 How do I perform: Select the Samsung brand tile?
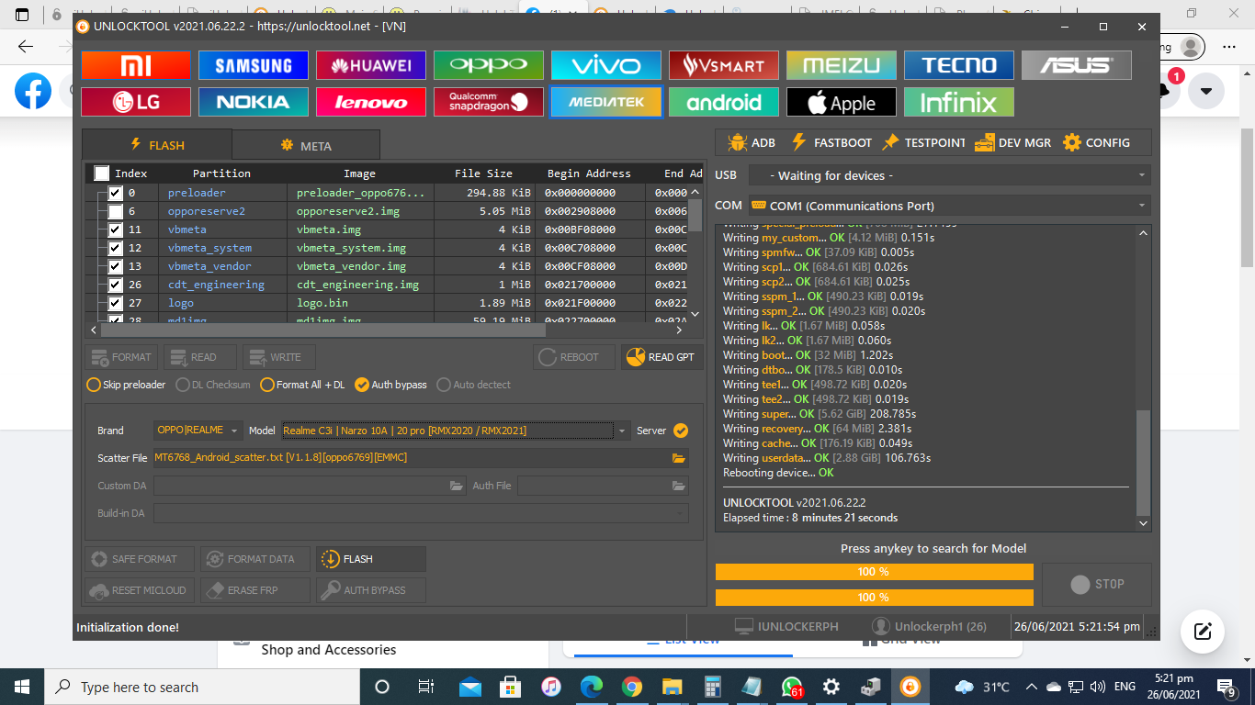[254, 65]
